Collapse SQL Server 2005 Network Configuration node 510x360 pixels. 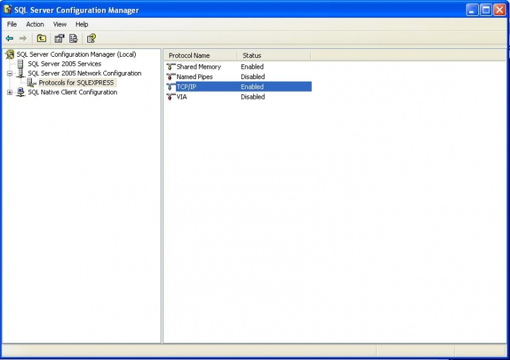10,73
